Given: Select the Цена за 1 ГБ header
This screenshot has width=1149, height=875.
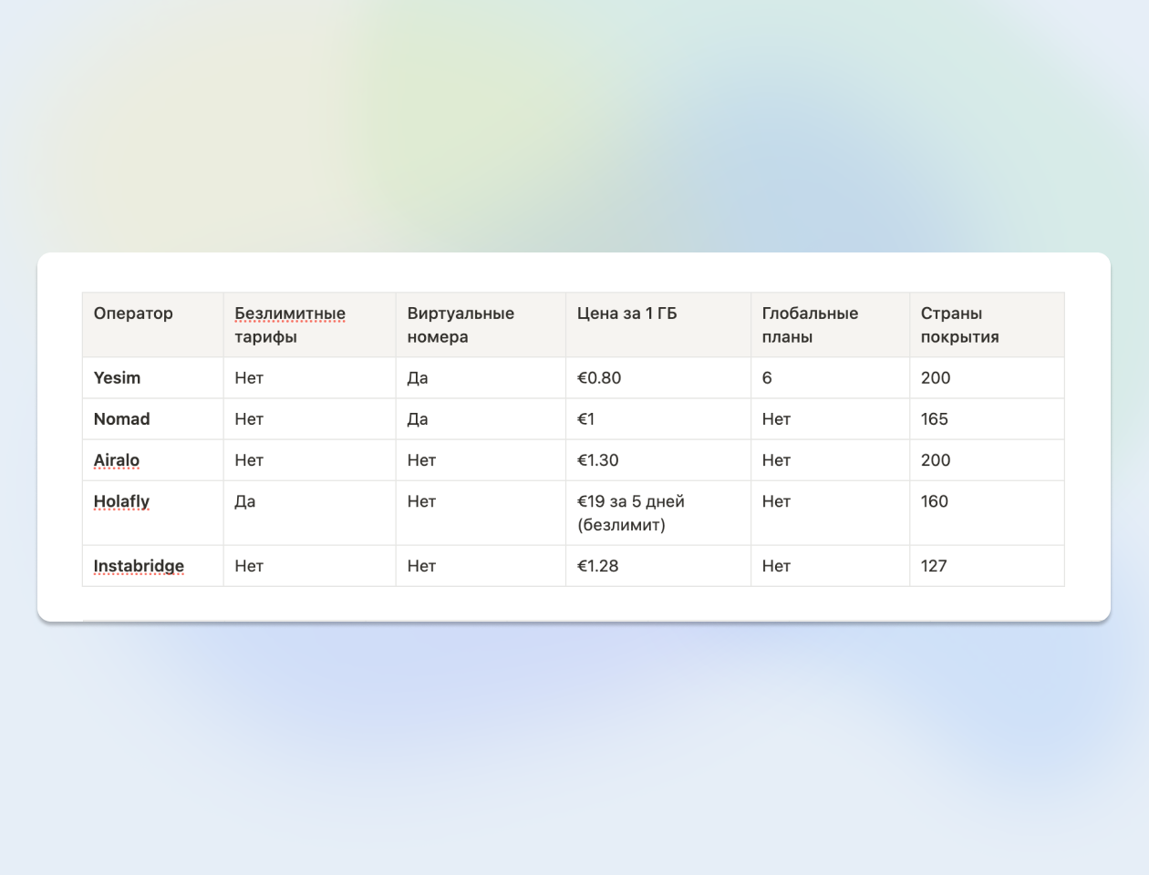Looking at the screenshot, I should pos(658,324).
